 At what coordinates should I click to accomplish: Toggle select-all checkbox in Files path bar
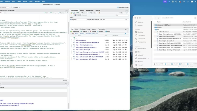tap(71, 34)
